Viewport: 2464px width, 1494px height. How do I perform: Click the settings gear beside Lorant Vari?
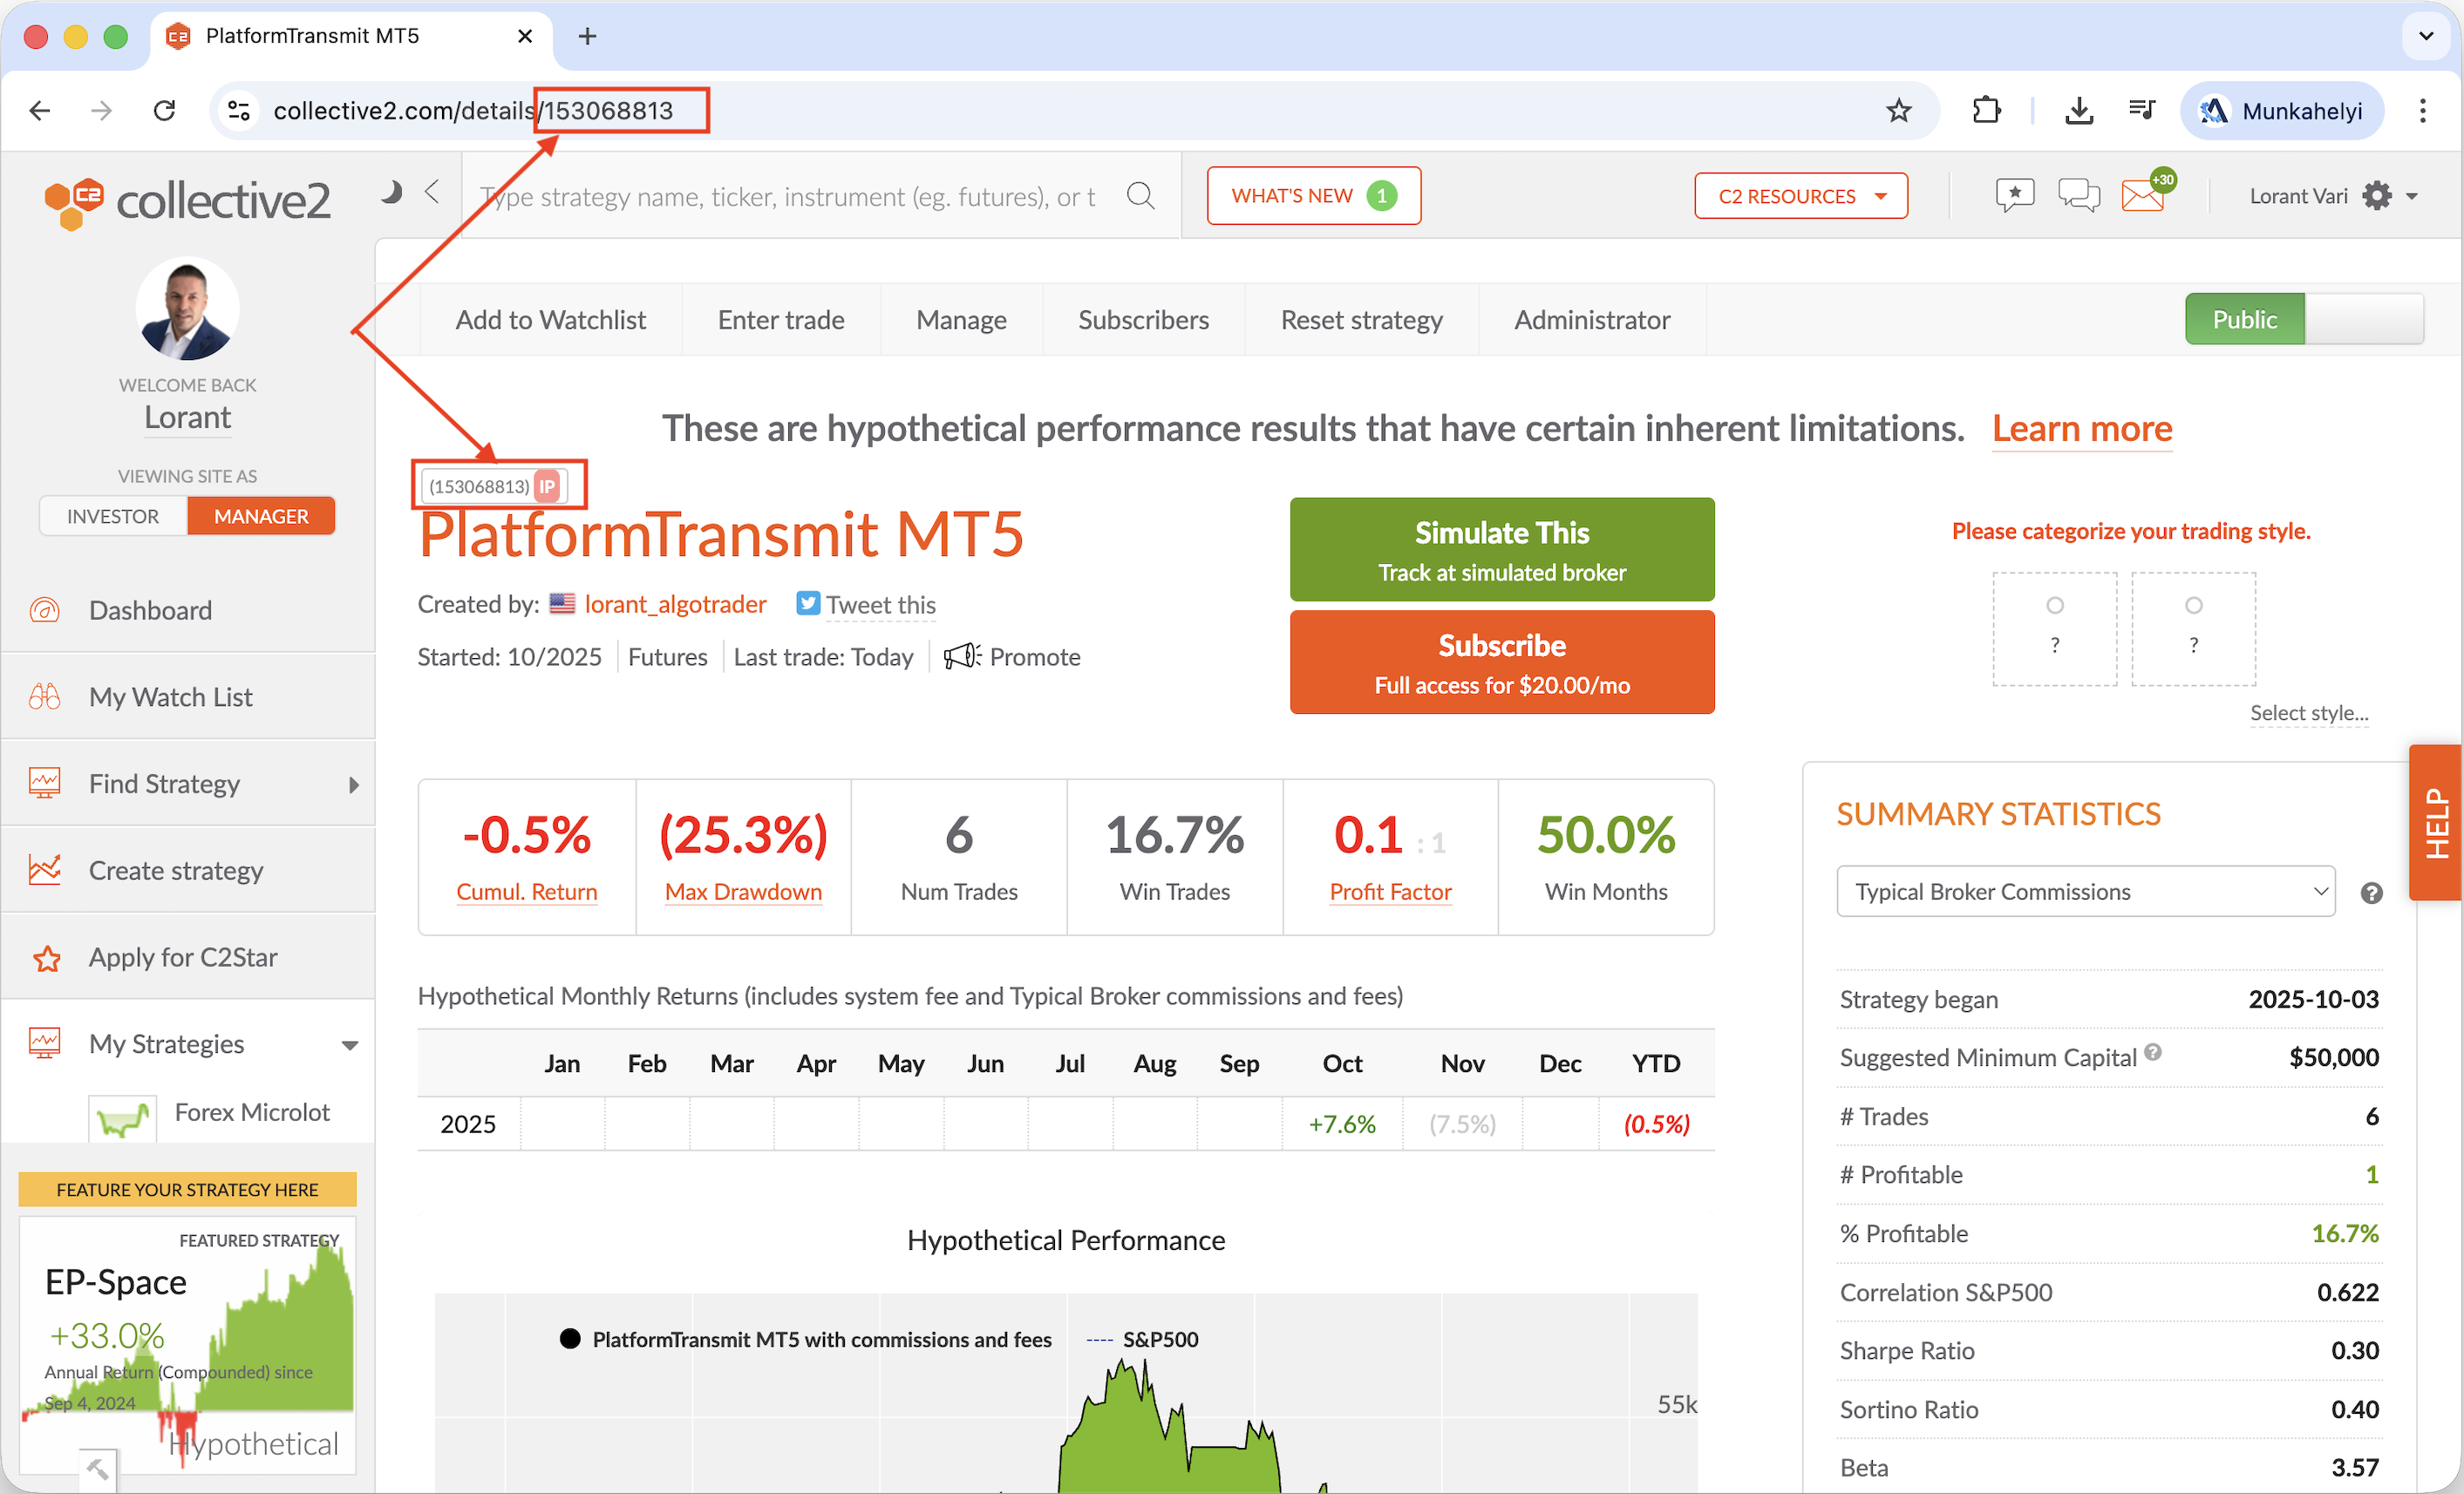(2376, 196)
